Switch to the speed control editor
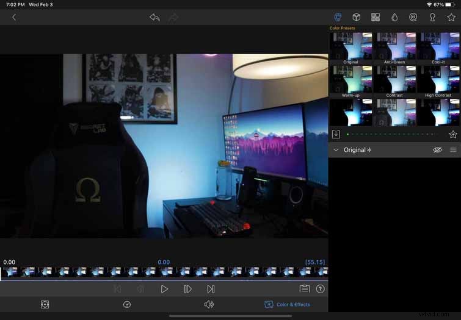The height and width of the screenshot is (320, 461). (x=127, y=304)
